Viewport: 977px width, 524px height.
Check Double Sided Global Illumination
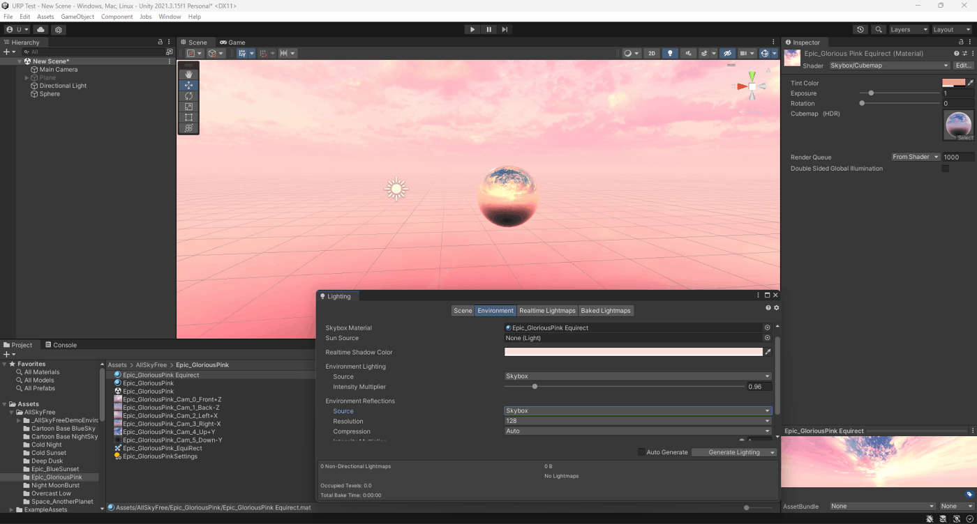click(946, 169)
